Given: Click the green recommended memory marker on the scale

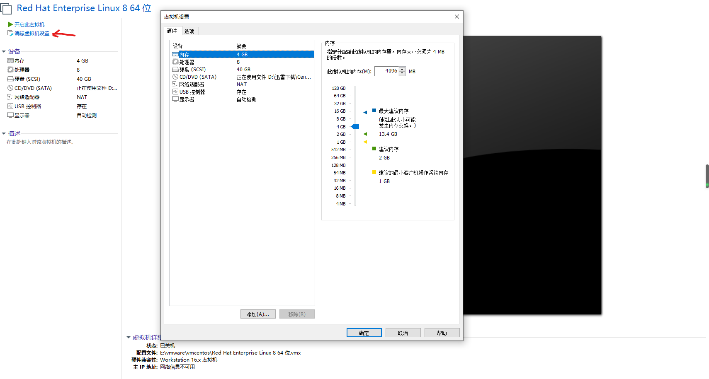Looking at the screenshot, I should (365, 134).
